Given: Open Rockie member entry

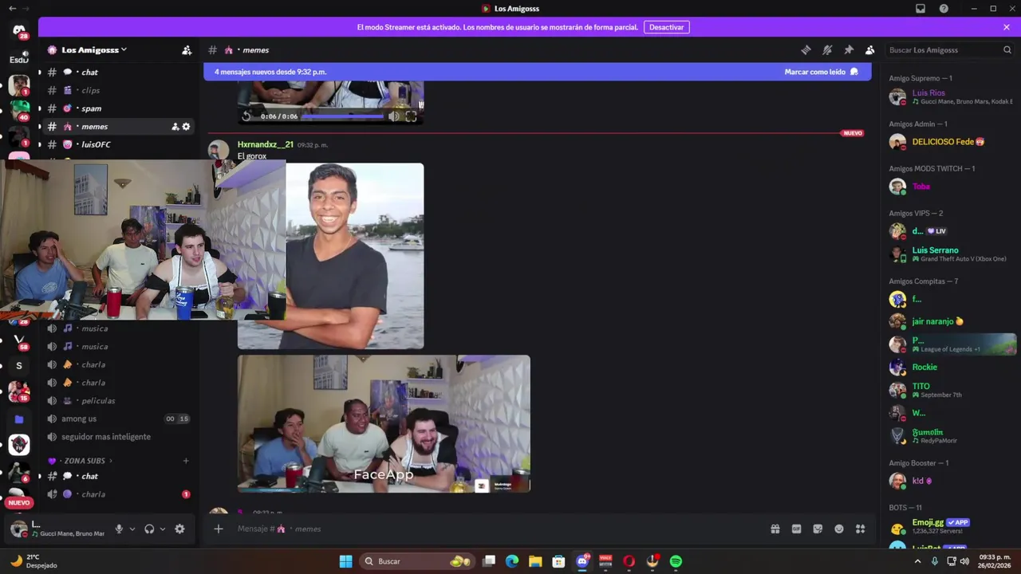Looking at the screenshot, I should pos(951,368).
